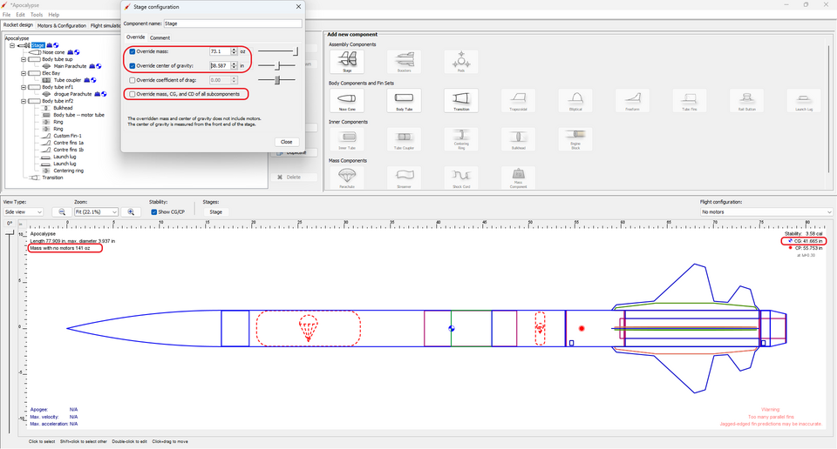Add a Freeform fin set
Screen dimensions: 837x449
tap(633, 100)
